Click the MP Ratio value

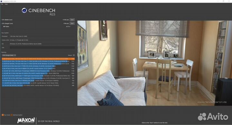[68, 26]
